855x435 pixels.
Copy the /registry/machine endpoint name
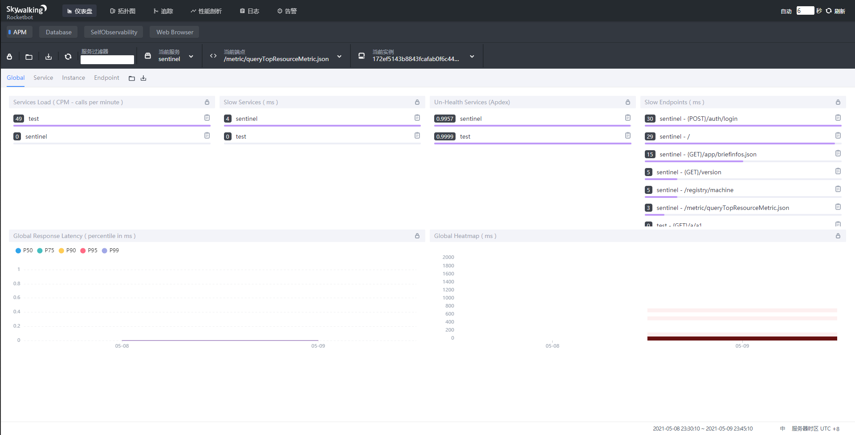[838, 189]
